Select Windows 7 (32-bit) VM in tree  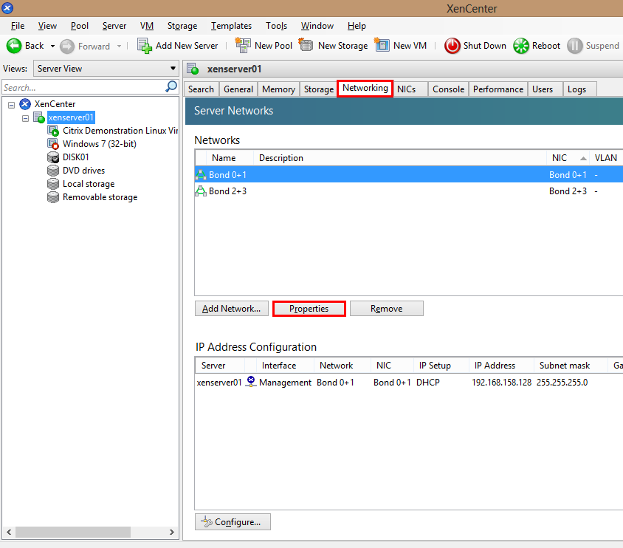99,144
